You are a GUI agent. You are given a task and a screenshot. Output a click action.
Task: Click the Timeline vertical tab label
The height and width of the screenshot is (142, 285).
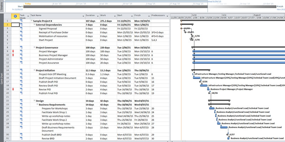tap(2, 6)
